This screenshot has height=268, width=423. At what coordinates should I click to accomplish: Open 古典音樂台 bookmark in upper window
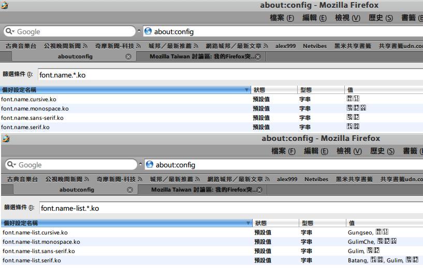(21, 46)
